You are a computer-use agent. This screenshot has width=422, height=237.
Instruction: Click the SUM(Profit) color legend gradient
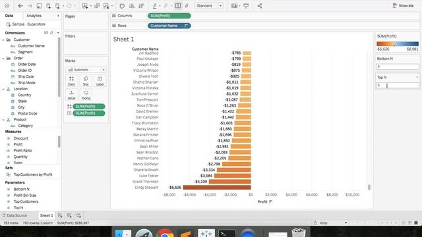tap(398, 44)
